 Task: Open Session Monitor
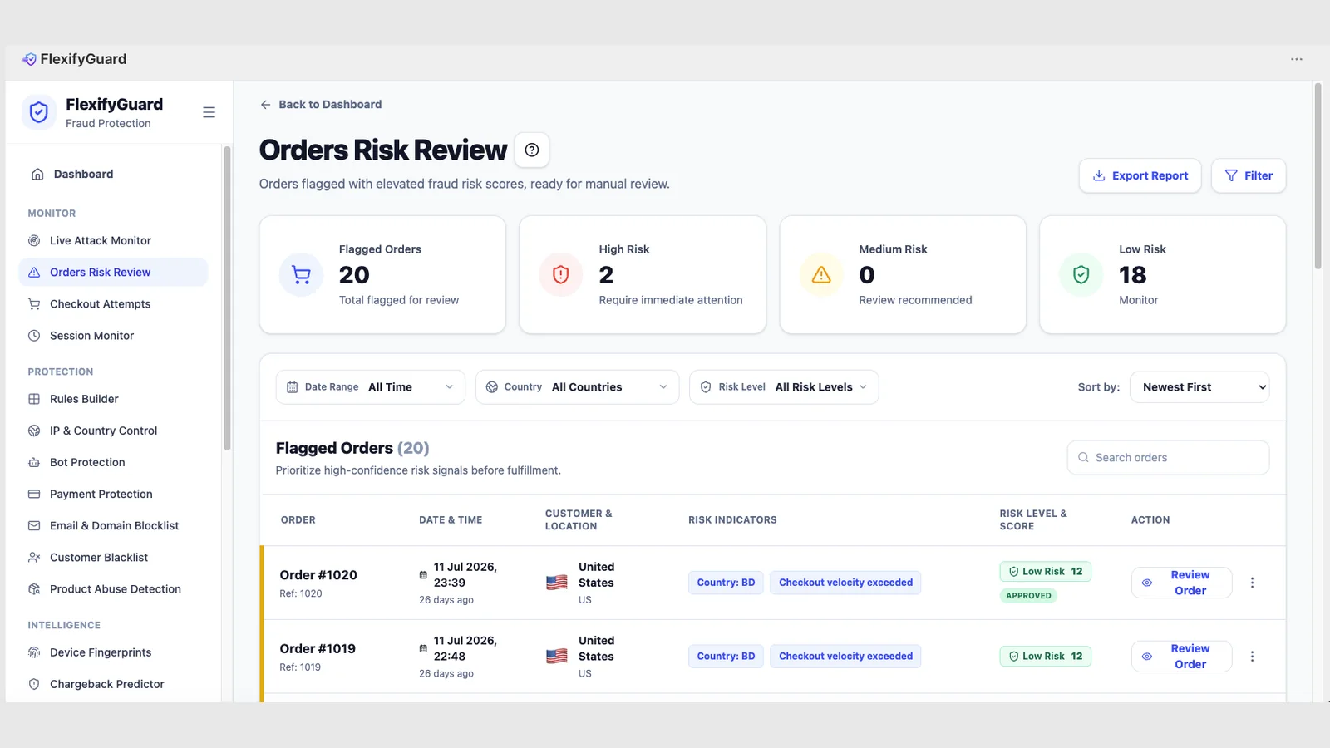113,336
